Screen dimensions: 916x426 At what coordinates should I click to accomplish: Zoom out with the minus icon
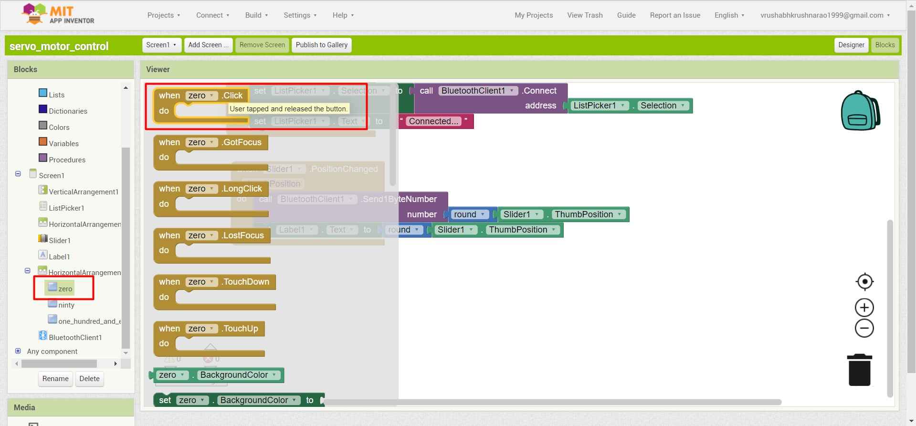click(864, 328)
